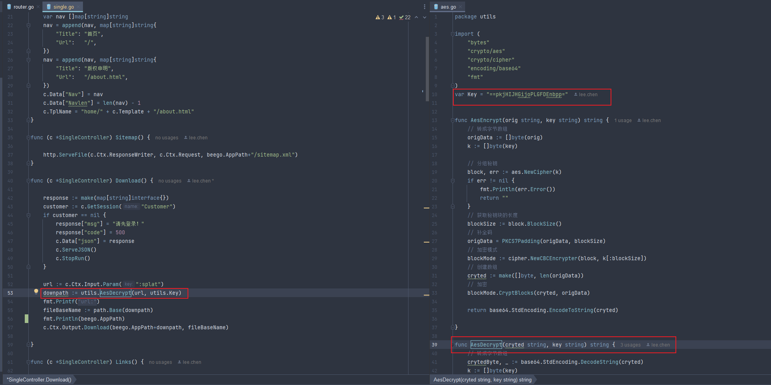Open '1 usage' hint of AesEncrypt
The height and width of the screenshot is (385, 771).
623,120
